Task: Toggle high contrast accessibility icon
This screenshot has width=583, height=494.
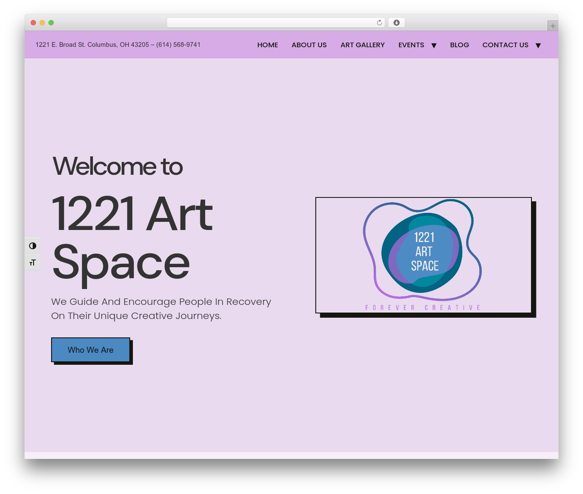Action: (32, 246)
